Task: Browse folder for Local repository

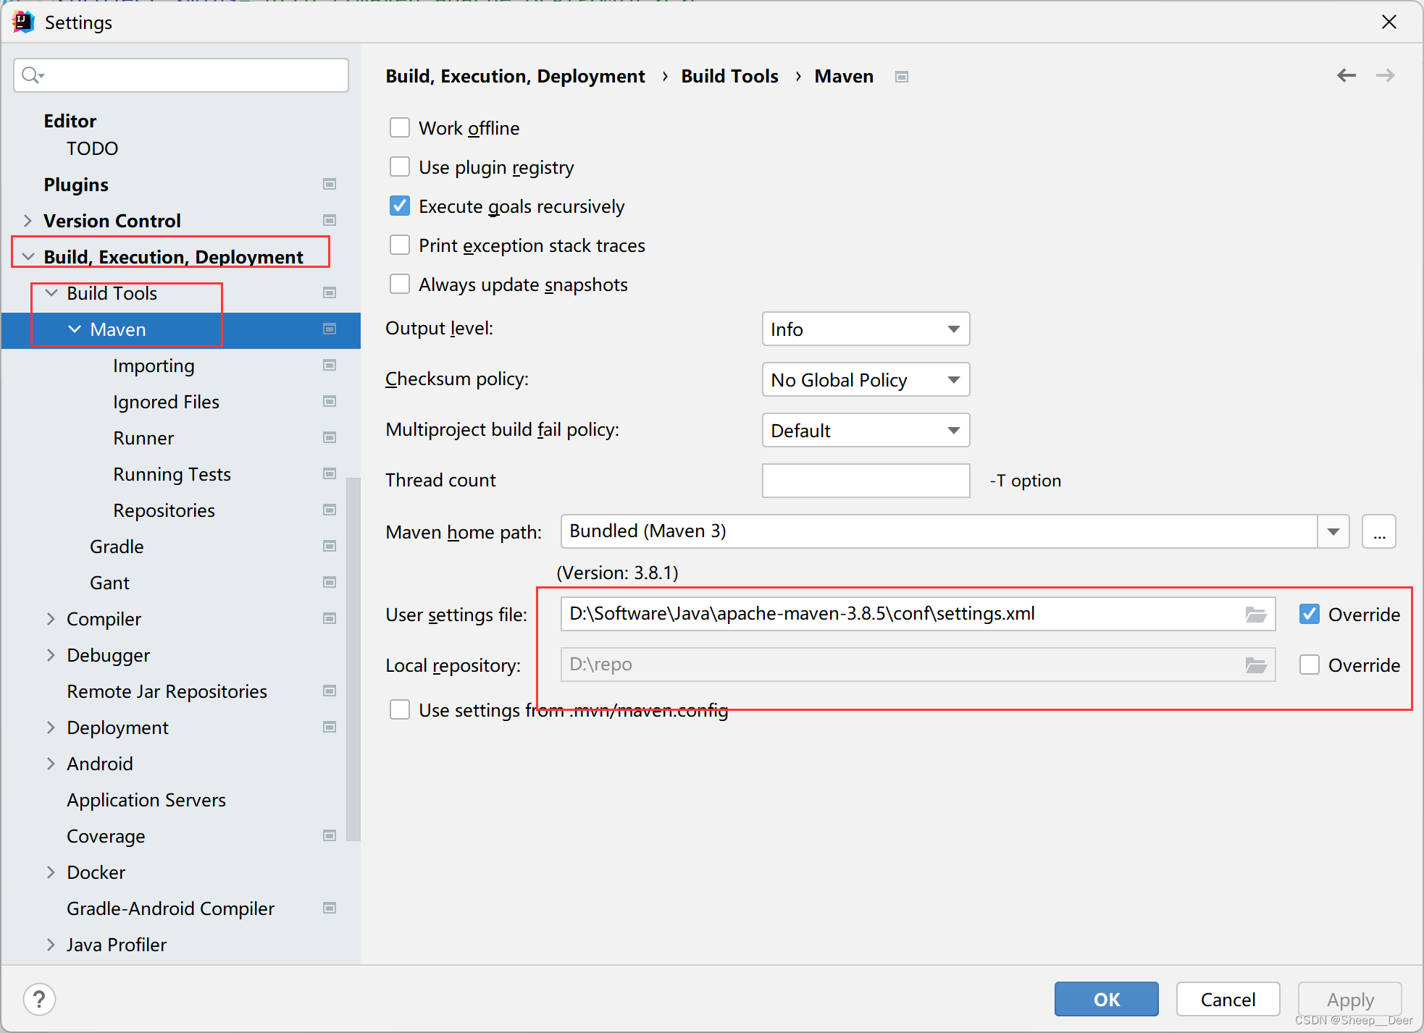Action: coord(1256,665)
